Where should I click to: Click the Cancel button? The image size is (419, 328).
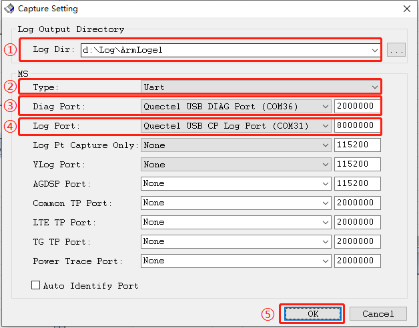pyautogui.click(x=378, y=313)
